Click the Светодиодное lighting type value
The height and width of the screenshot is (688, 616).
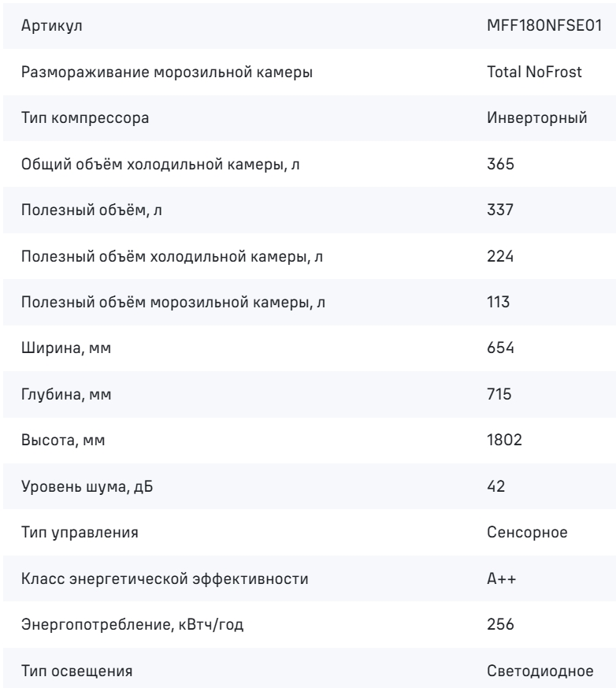tap(540, 671)
